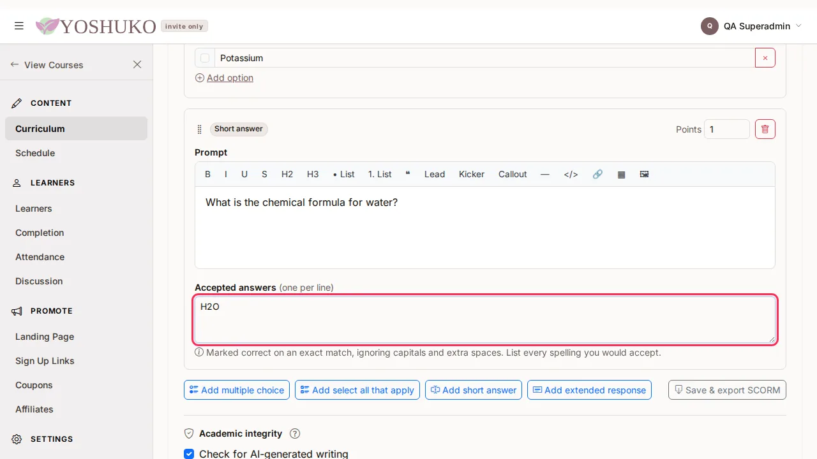Click Save & export SCORM

[x=727, y=390]
